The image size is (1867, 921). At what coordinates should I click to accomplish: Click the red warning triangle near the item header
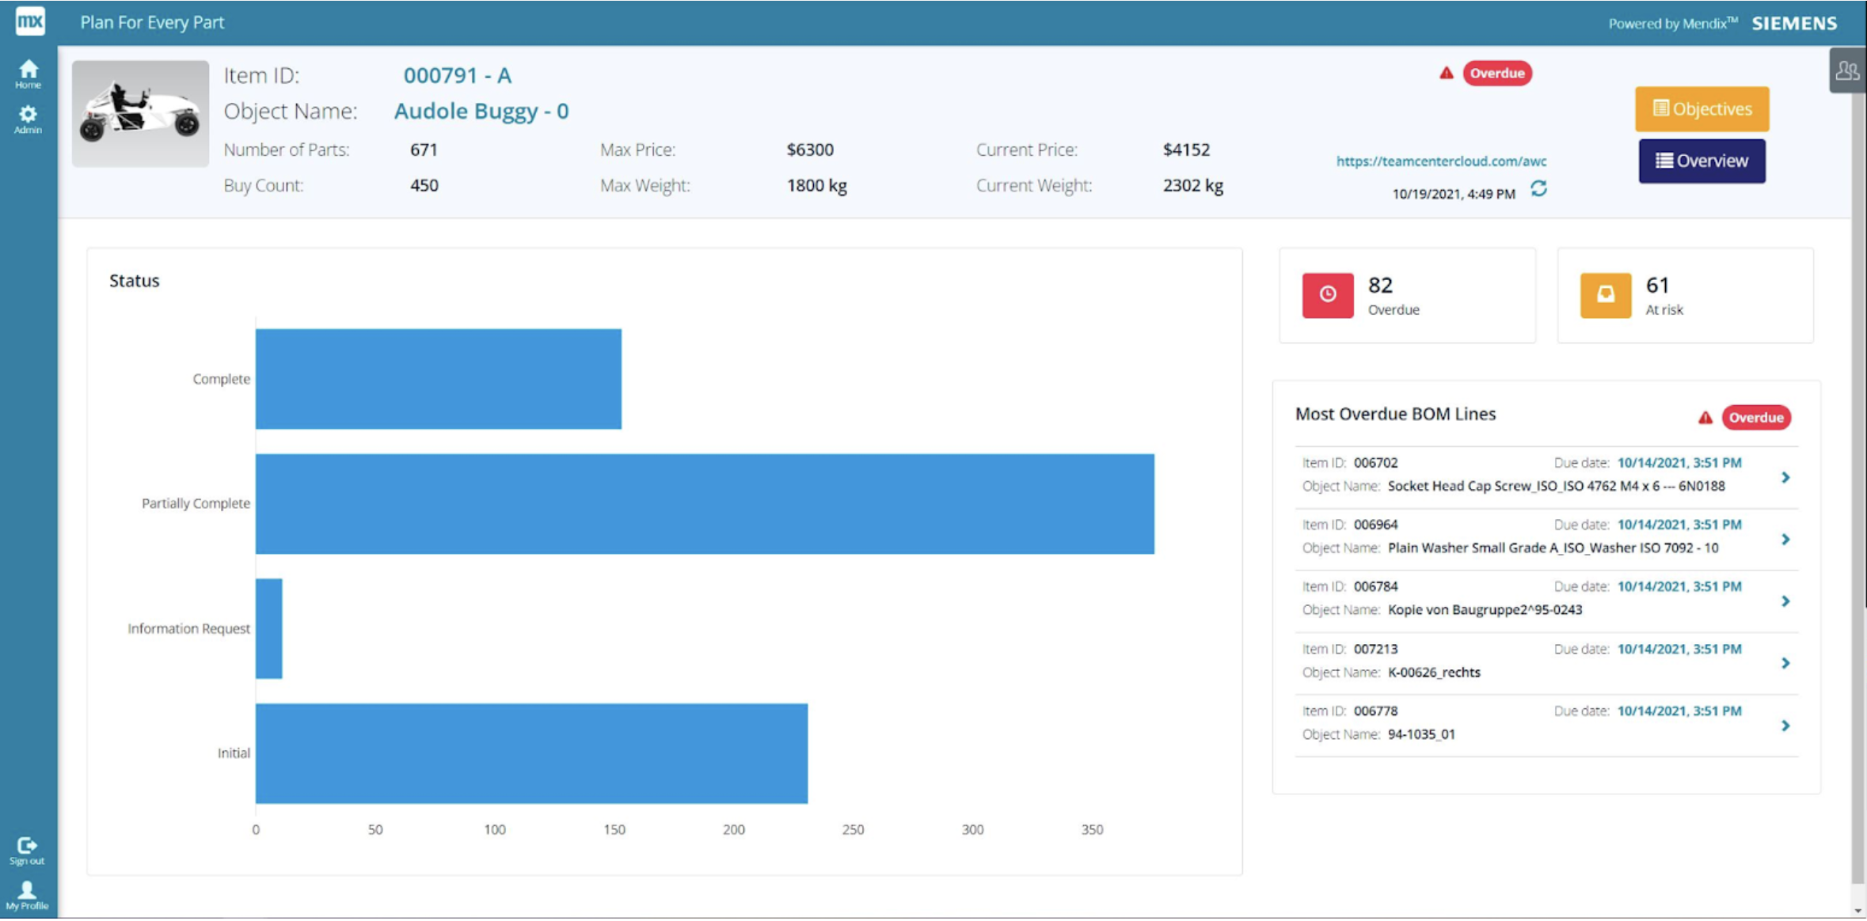1447,74
